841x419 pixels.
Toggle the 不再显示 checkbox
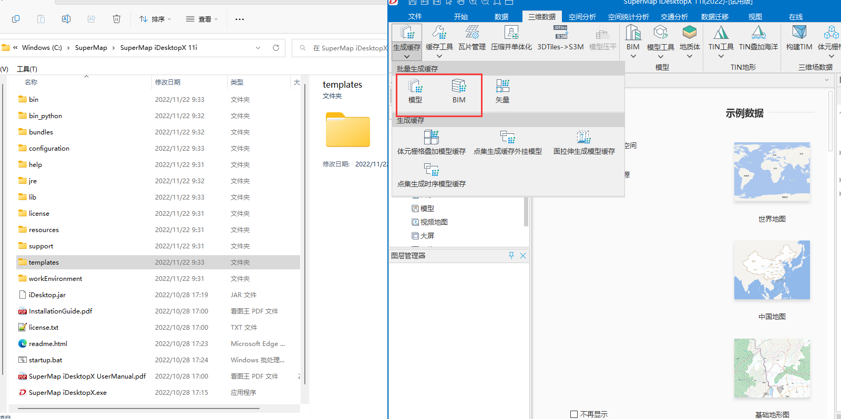(x=574, y=414)
